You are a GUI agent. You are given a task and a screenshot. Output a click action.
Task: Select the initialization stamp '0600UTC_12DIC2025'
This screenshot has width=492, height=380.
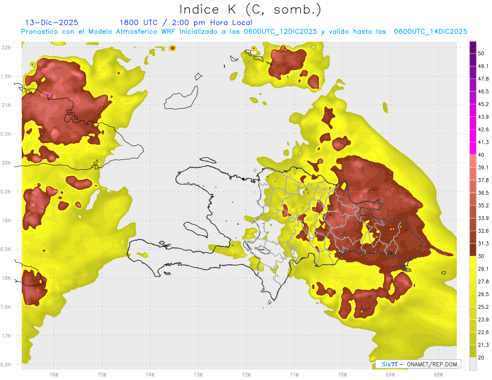[x=280, y=32]
